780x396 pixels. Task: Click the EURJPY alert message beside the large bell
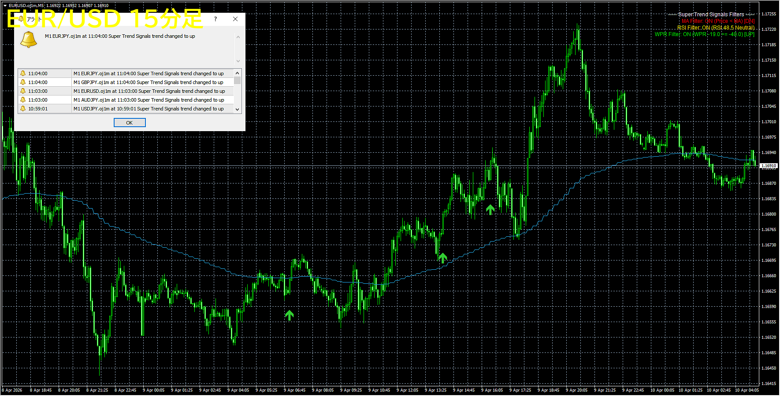tap(120, 36)
